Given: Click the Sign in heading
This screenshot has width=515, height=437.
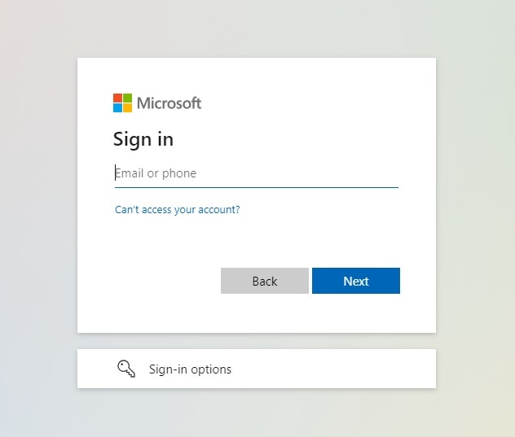Looking at the screenshot, I should click(x=143, y=139).
